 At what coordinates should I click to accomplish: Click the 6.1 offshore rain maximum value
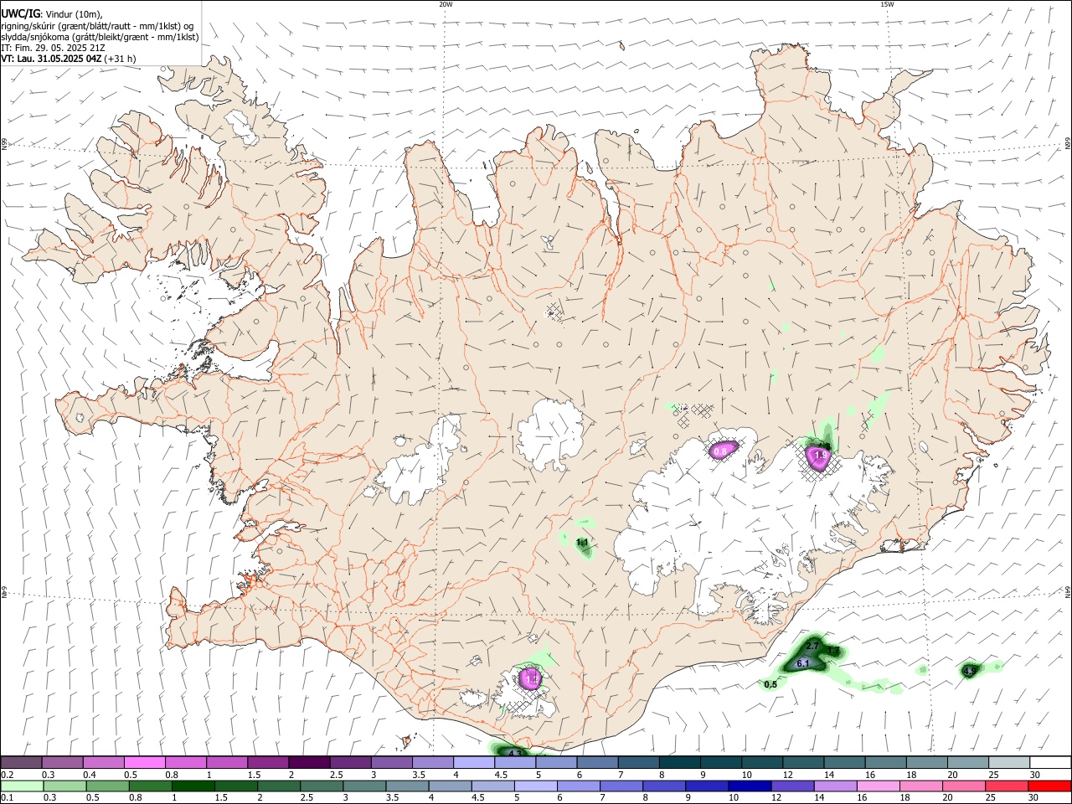[802, 663]
